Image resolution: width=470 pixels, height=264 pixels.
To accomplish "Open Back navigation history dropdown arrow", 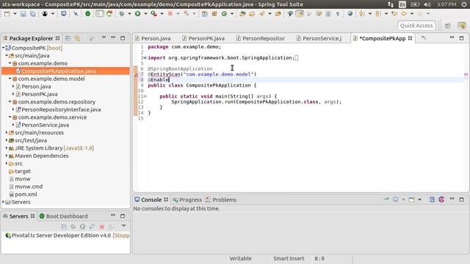I will click(x=412, y=14).
